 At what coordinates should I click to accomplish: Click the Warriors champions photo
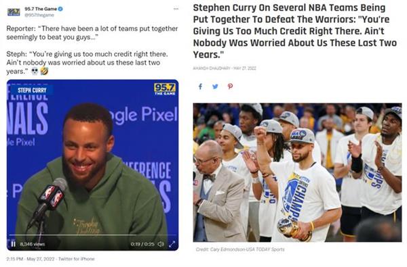coord(297,172)
